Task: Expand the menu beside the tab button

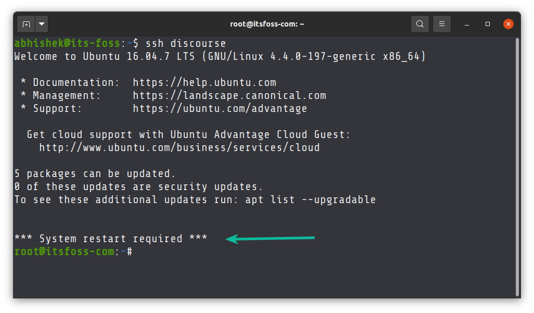Action: pyautogui.click(x=41, y=23)
